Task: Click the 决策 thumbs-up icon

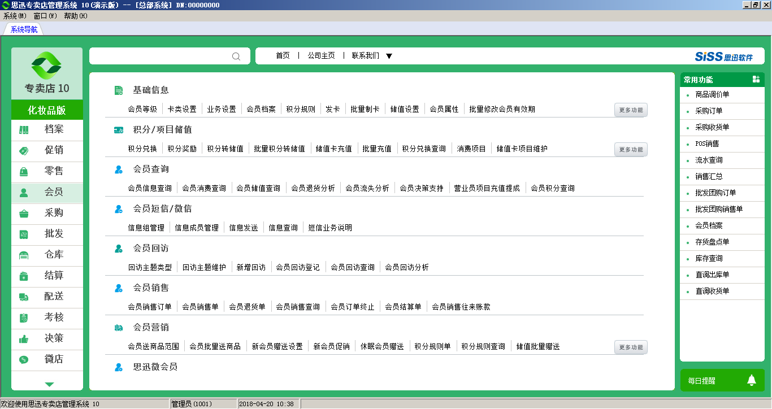Action: pos(24,339)
